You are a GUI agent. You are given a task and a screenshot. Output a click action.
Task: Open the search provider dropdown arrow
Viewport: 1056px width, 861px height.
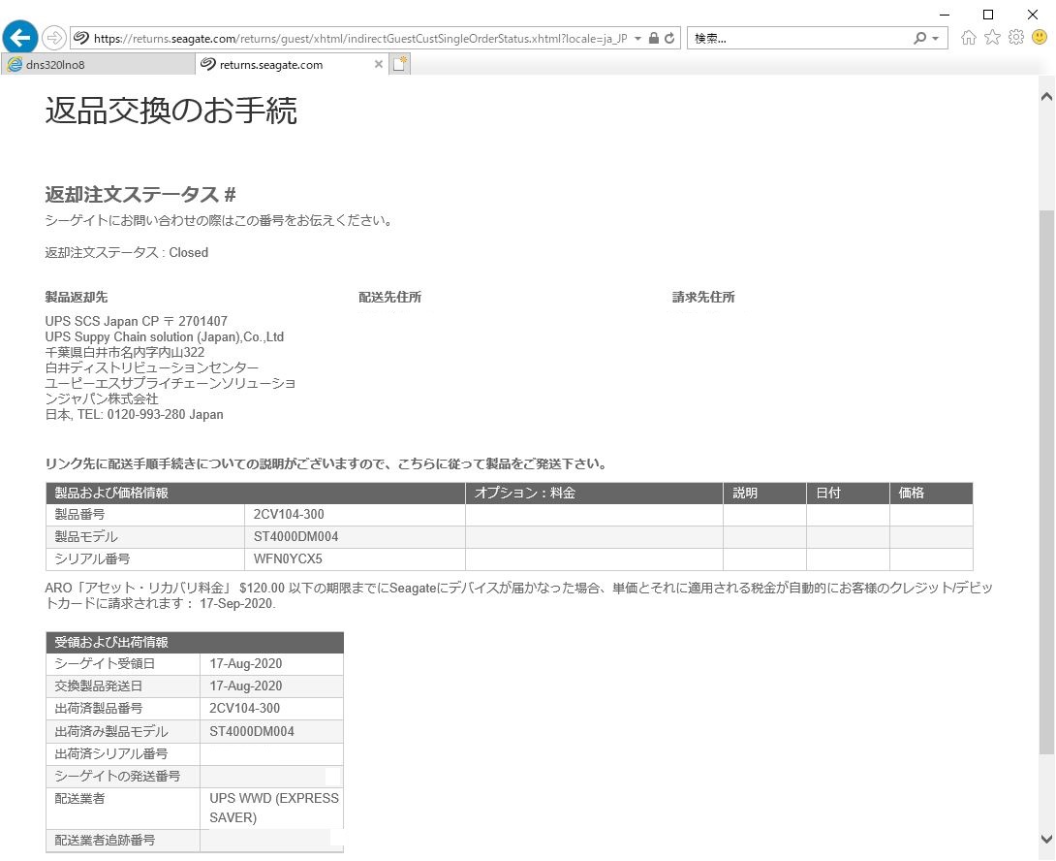pos(936,39)
